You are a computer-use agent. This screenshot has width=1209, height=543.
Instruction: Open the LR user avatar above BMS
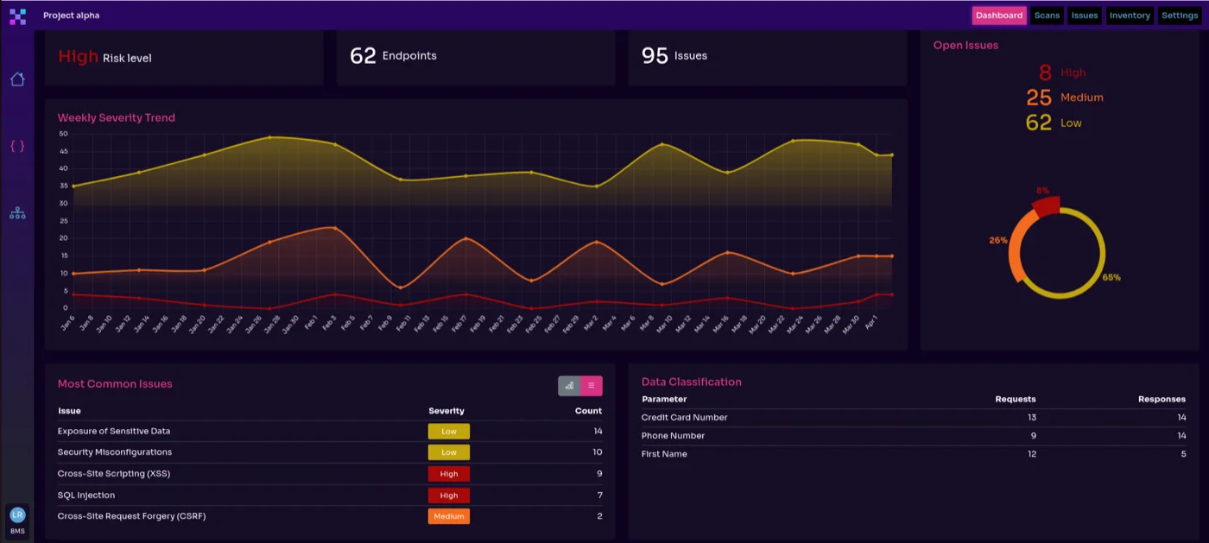click(17, 514)
